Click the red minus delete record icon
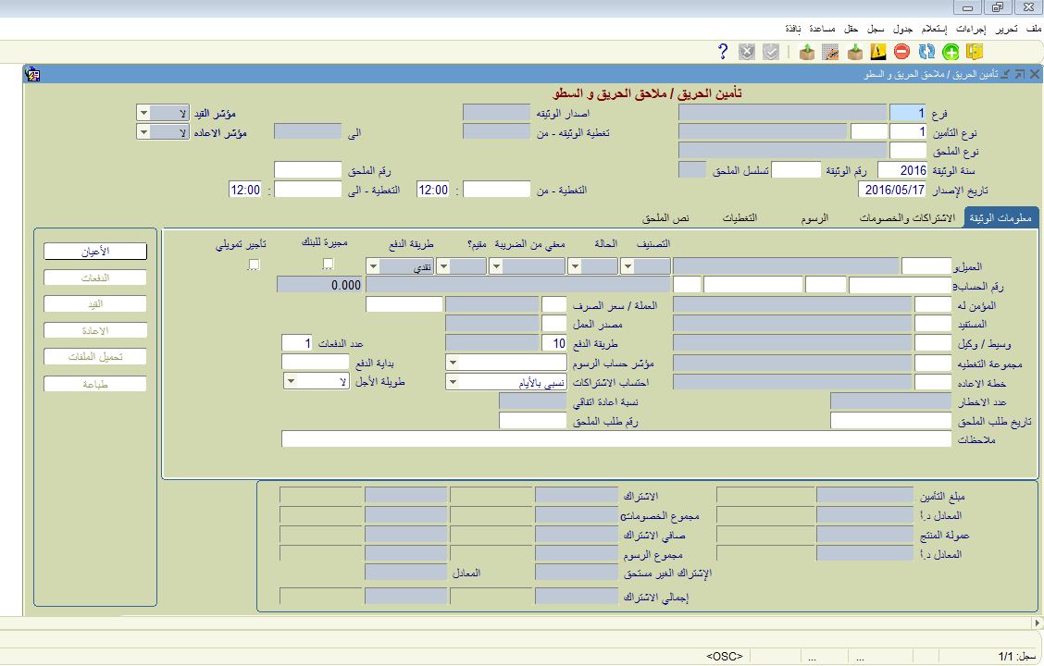 tap(901, 52)
